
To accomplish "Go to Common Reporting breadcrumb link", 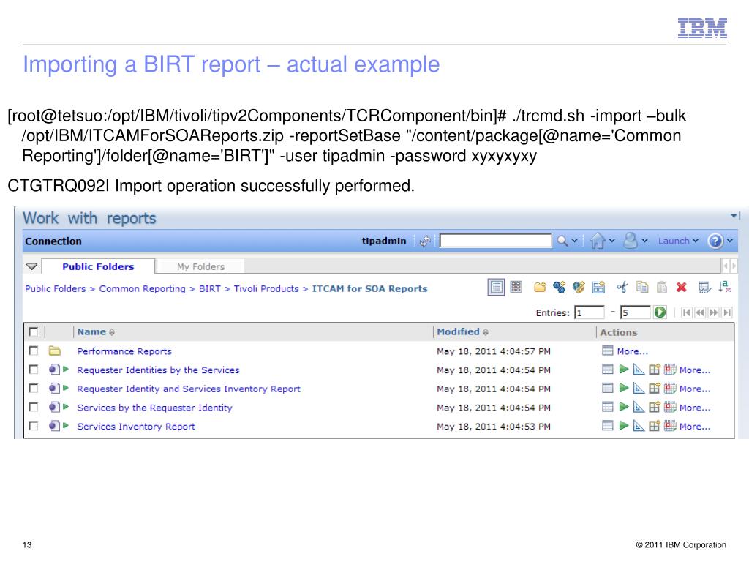I will pyautogui.click(x=143, y=288).
